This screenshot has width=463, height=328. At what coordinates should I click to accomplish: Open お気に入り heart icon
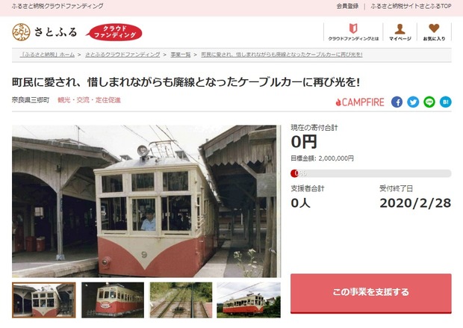click(434, 28)
